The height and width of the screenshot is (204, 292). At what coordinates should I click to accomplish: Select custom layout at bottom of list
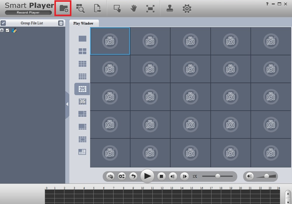point(82,152)
